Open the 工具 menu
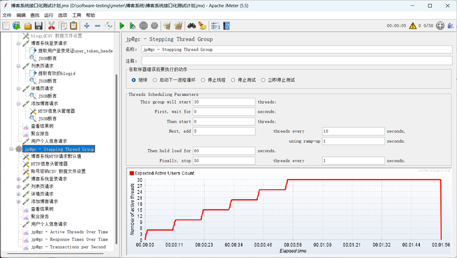 click(x=77, y=15)
